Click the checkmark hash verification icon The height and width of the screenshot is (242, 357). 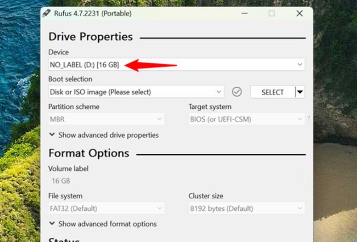[237, 92]
